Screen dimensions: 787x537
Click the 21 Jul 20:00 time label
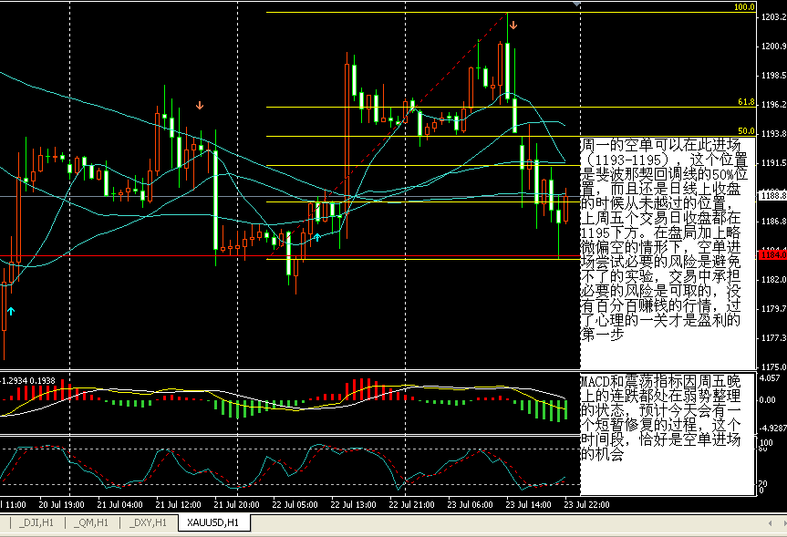236,504
